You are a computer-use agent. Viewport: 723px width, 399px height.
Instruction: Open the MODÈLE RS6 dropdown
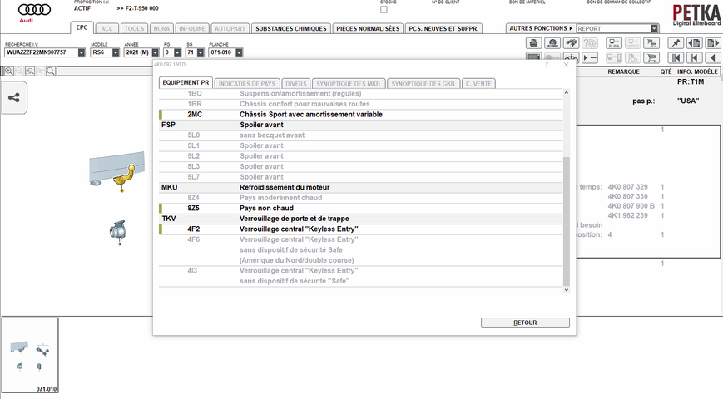click(x=116, y=52)
